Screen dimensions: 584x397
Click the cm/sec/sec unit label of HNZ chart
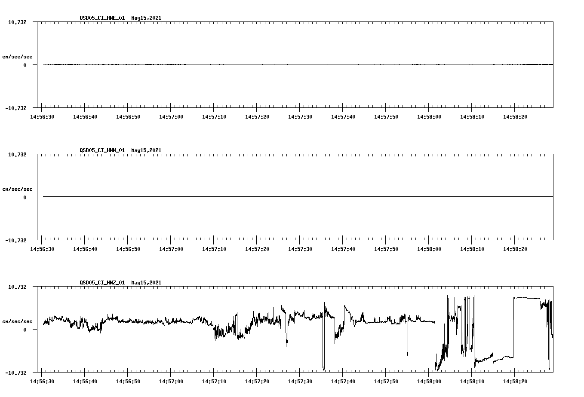tap(17, 321)
